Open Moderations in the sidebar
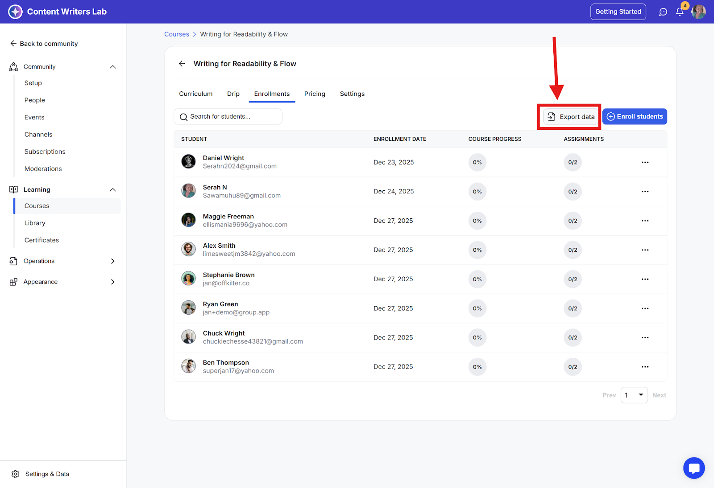The image size is (714, 488). pos(43,169)
